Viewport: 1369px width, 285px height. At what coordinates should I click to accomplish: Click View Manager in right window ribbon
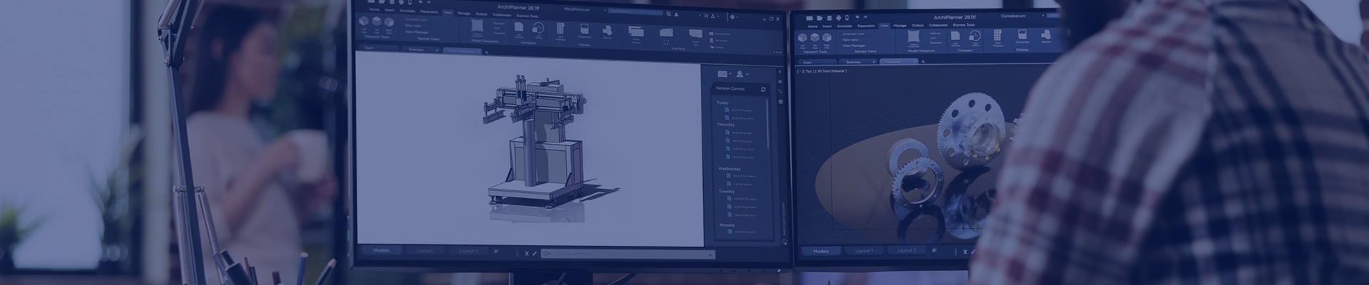click(x=853, y=45)
